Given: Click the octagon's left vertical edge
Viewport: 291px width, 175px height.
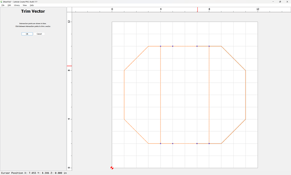Looking at the screenshot, I should [124, 95].
